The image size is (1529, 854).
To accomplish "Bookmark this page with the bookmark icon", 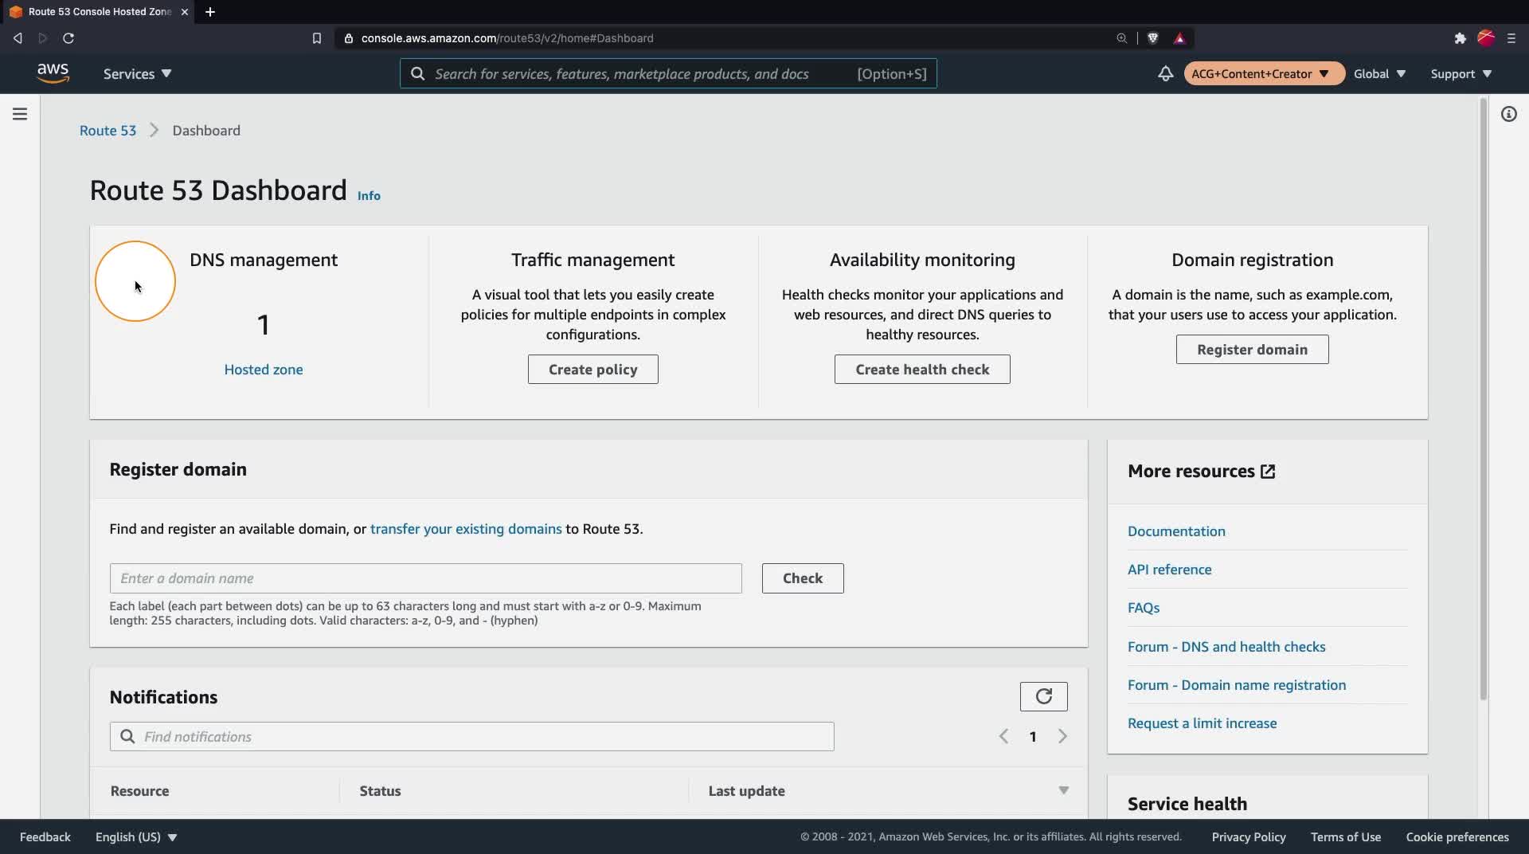I will 316,38.
